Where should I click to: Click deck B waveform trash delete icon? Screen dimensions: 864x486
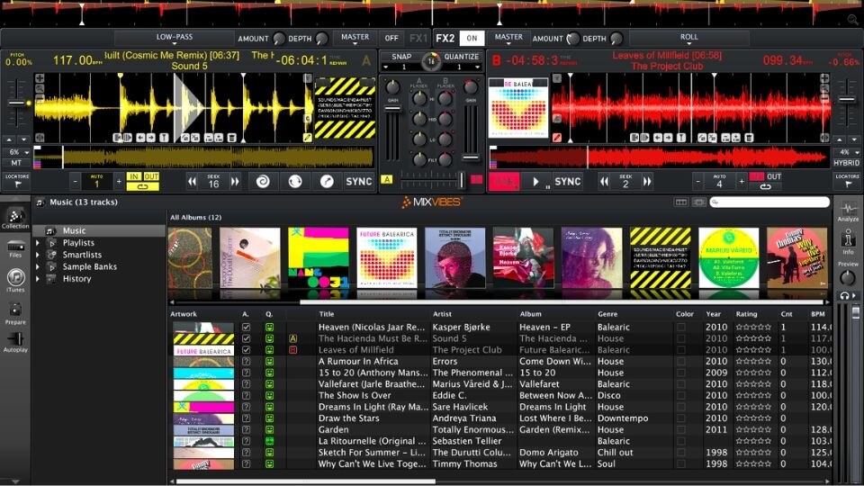749,137
